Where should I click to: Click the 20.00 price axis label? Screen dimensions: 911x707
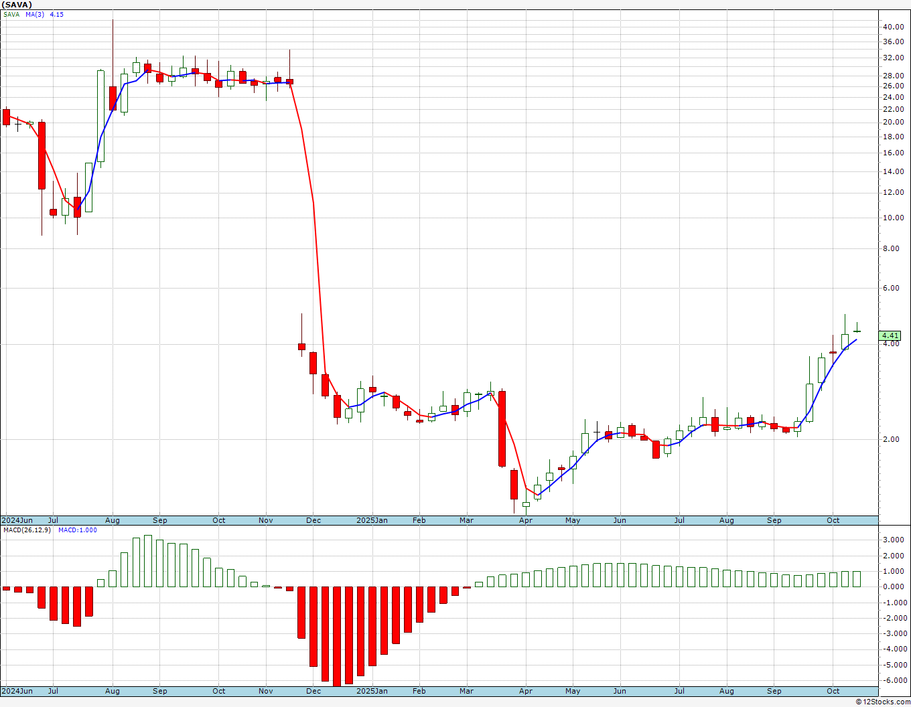[x=893, y=123]
